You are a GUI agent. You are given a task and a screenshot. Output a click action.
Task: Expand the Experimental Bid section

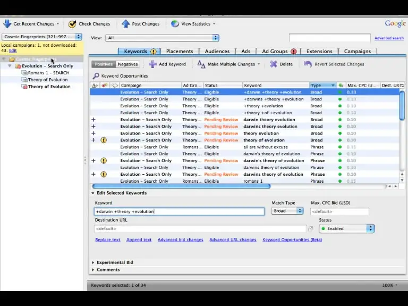pyautogui.click(x=93, y=262)
